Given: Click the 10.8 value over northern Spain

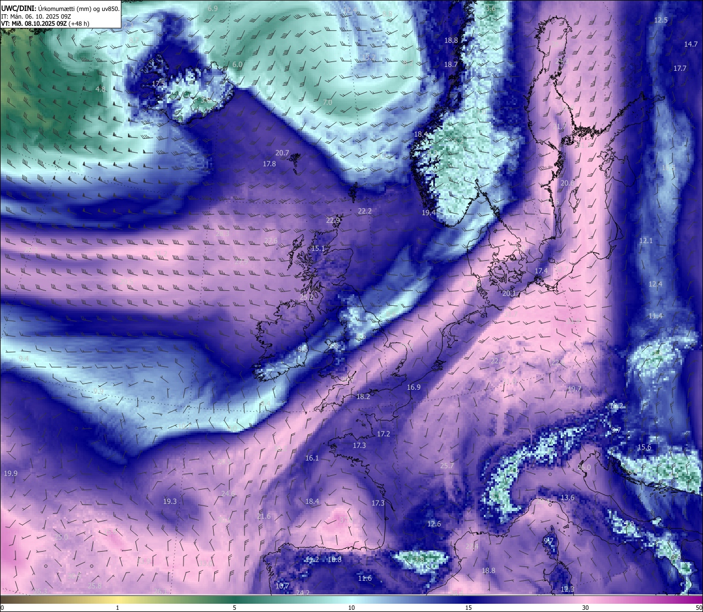Looking at the screenshot, I should tap(334, 559).
